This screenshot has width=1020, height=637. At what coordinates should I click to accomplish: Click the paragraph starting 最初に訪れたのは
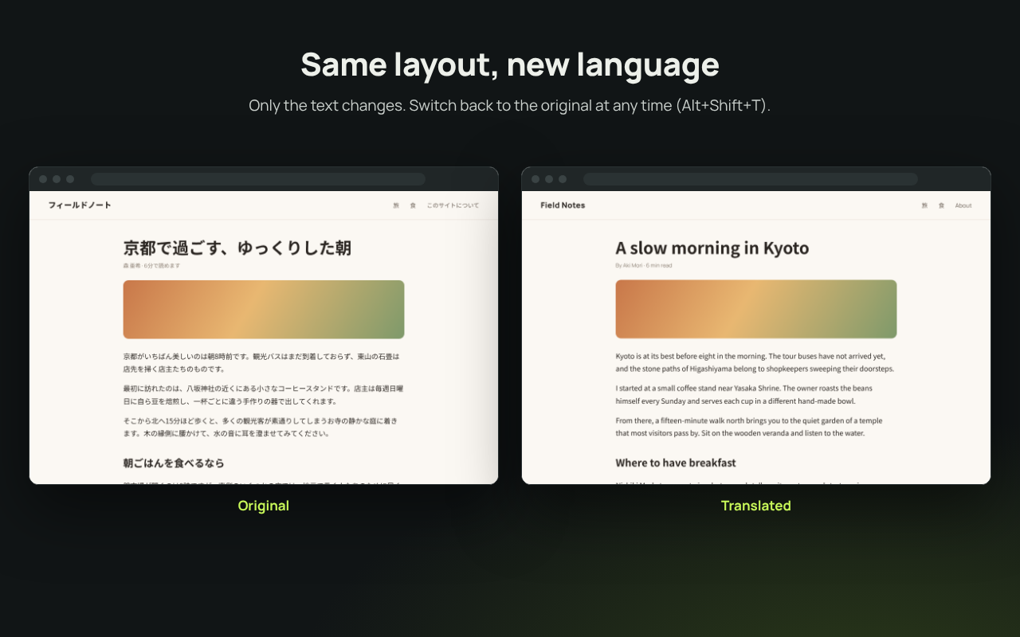coord(263,395)
